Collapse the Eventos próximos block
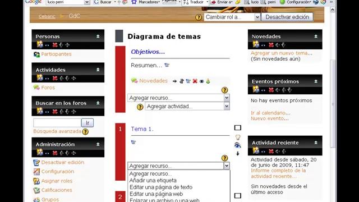The image size is (359, 202). 316,81
